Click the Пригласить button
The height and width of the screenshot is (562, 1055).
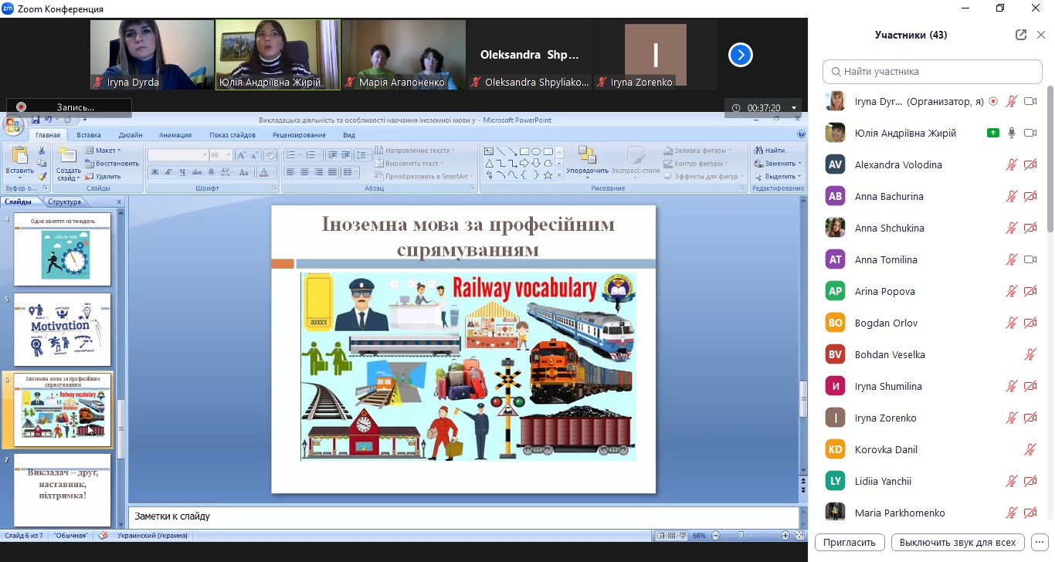click(849, 542)
